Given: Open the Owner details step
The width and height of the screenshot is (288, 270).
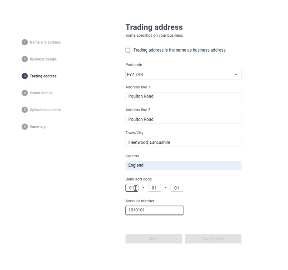Looking at the screenshot, I should tap(41, 93).
